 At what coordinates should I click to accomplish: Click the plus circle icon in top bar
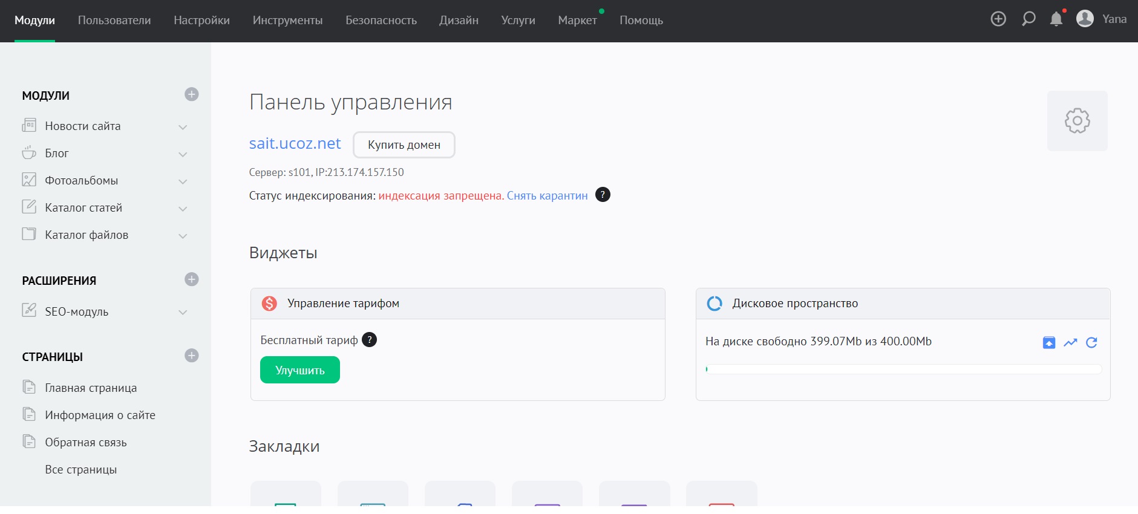point(998,19)
